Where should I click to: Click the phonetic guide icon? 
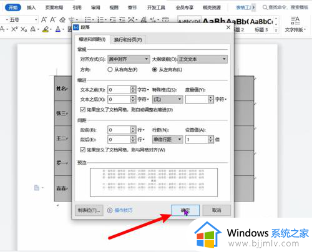pyautogui.click(x=72, y=20)
